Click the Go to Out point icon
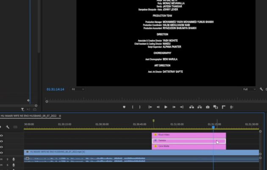This screenshot has width=267, height=170. (182, 107)
